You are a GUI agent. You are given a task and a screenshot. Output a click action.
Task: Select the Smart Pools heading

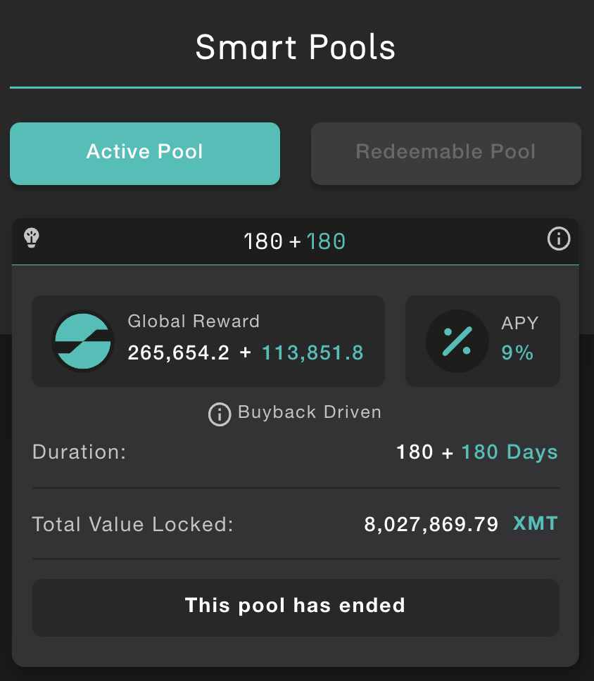(296, 47)
